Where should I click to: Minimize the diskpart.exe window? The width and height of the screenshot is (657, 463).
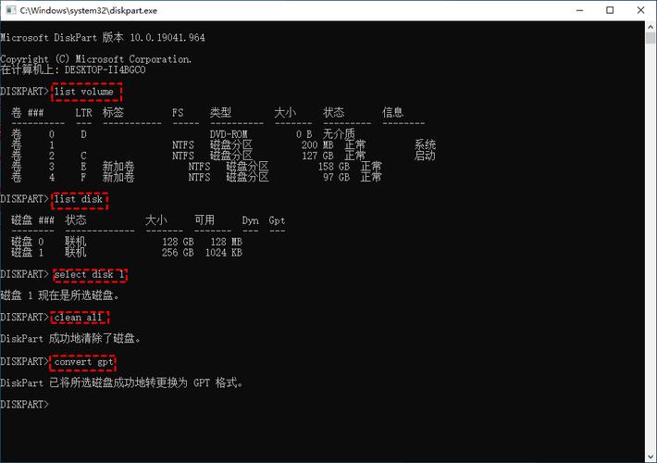[579, 10]
